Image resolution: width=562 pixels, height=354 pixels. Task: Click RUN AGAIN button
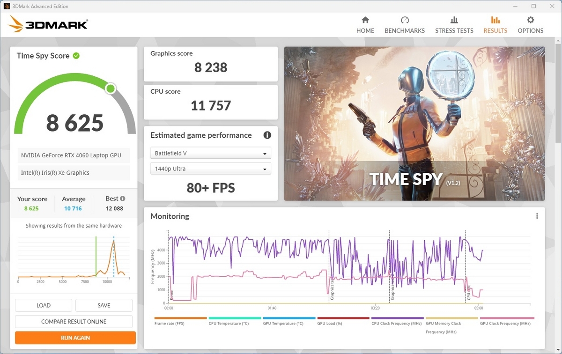(x=75, y=338)
